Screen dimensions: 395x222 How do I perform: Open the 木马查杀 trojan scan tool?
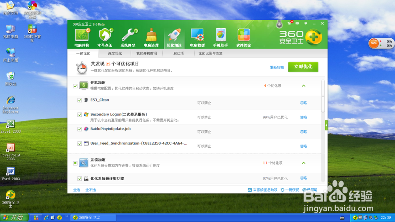tap(105, 38)
